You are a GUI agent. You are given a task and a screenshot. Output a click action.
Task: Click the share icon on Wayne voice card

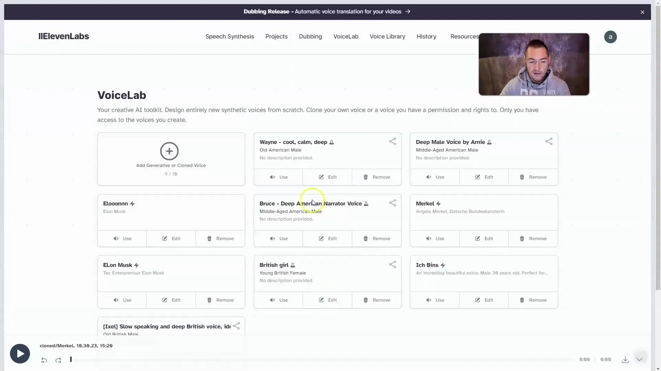392,141
